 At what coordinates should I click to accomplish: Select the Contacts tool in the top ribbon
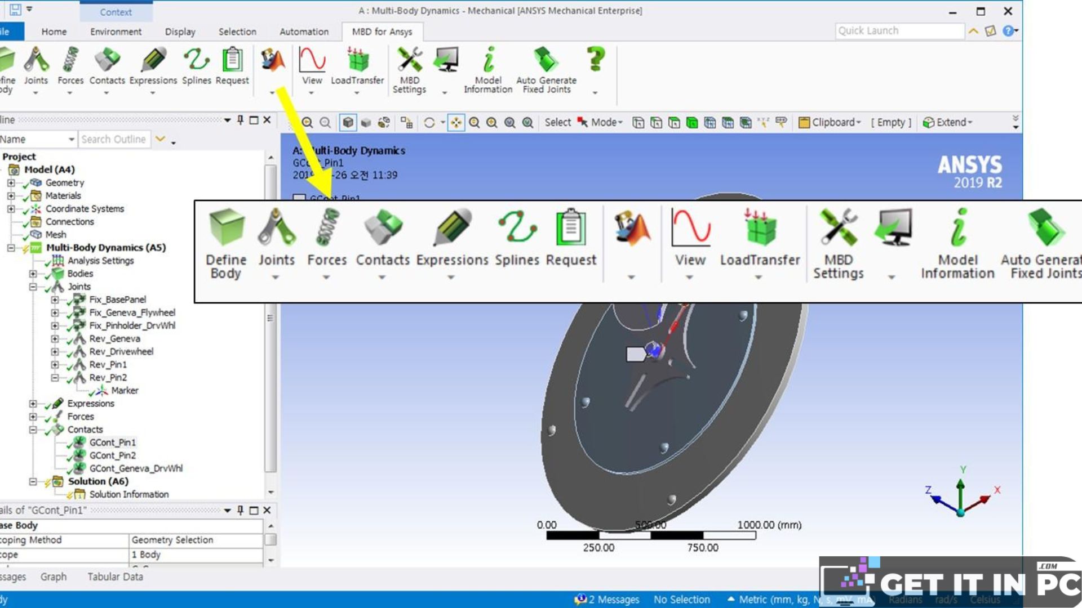click(107, 66)
